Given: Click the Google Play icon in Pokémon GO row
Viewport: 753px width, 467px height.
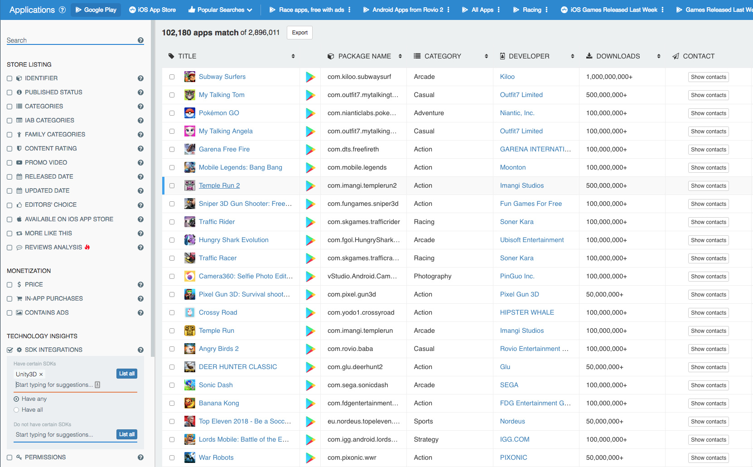Looking at the screenshot, I should tap(310, 113).
